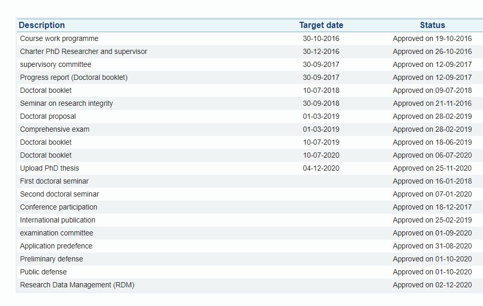Select Doctoral proposal's 'Approved on 28-02-2019' status
The height and width of the screenshot is (306, 483).
pos(432,116)
